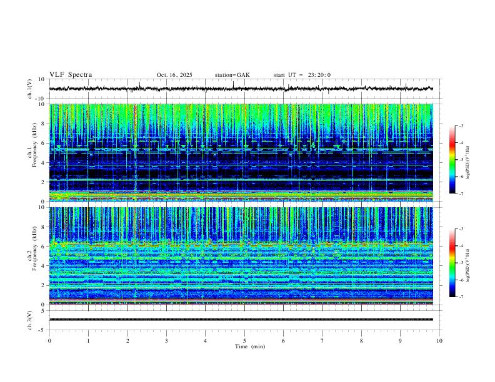Viewport: 495px width, 382px height.
Task: Click the time axis tick label '10'
Action: click(x=439, y=341)
